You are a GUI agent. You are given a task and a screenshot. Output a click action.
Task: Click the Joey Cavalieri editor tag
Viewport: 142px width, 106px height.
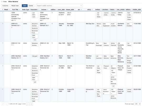129,25
